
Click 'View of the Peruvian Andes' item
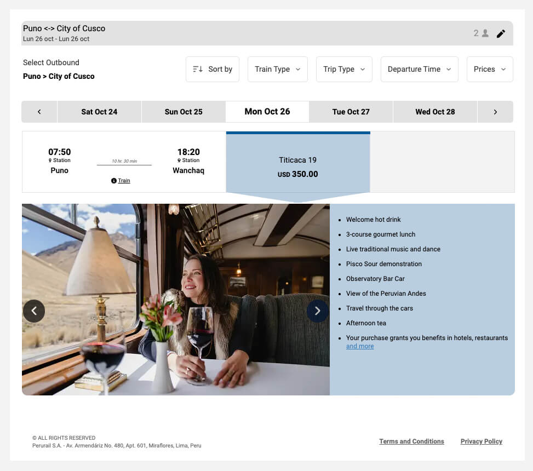coord(386,294)
